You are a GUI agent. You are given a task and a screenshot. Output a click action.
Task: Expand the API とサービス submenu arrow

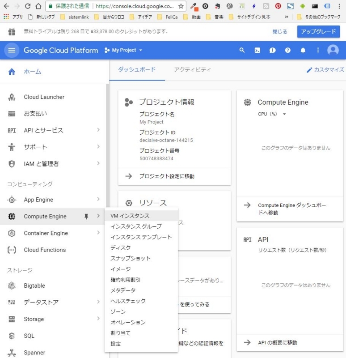point(98,130)
